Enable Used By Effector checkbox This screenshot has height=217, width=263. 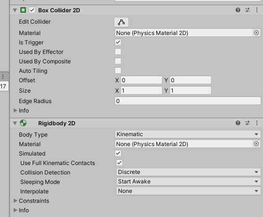(x=118, y=52)
